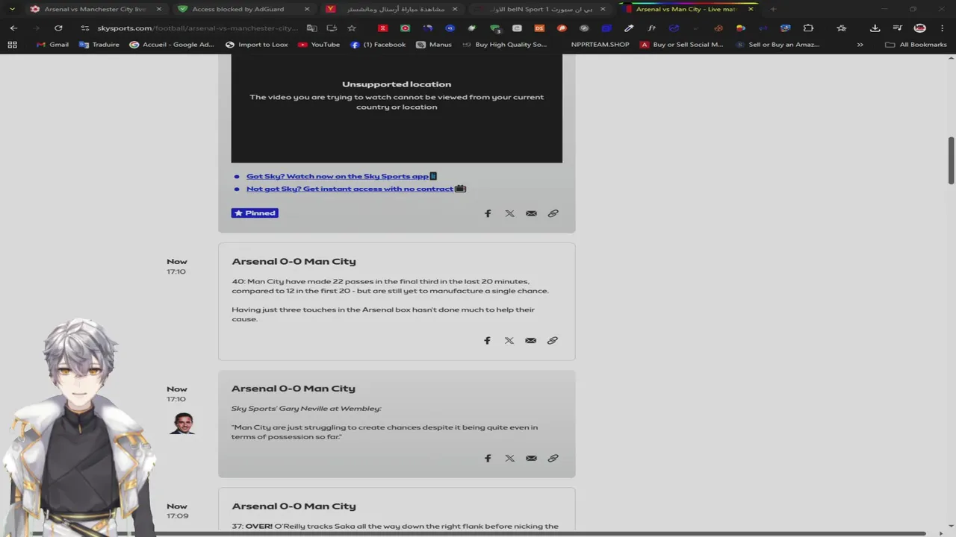The image size is (956, 537).
Task: Go back with the browser back arrow
Action: coord(13,28)
